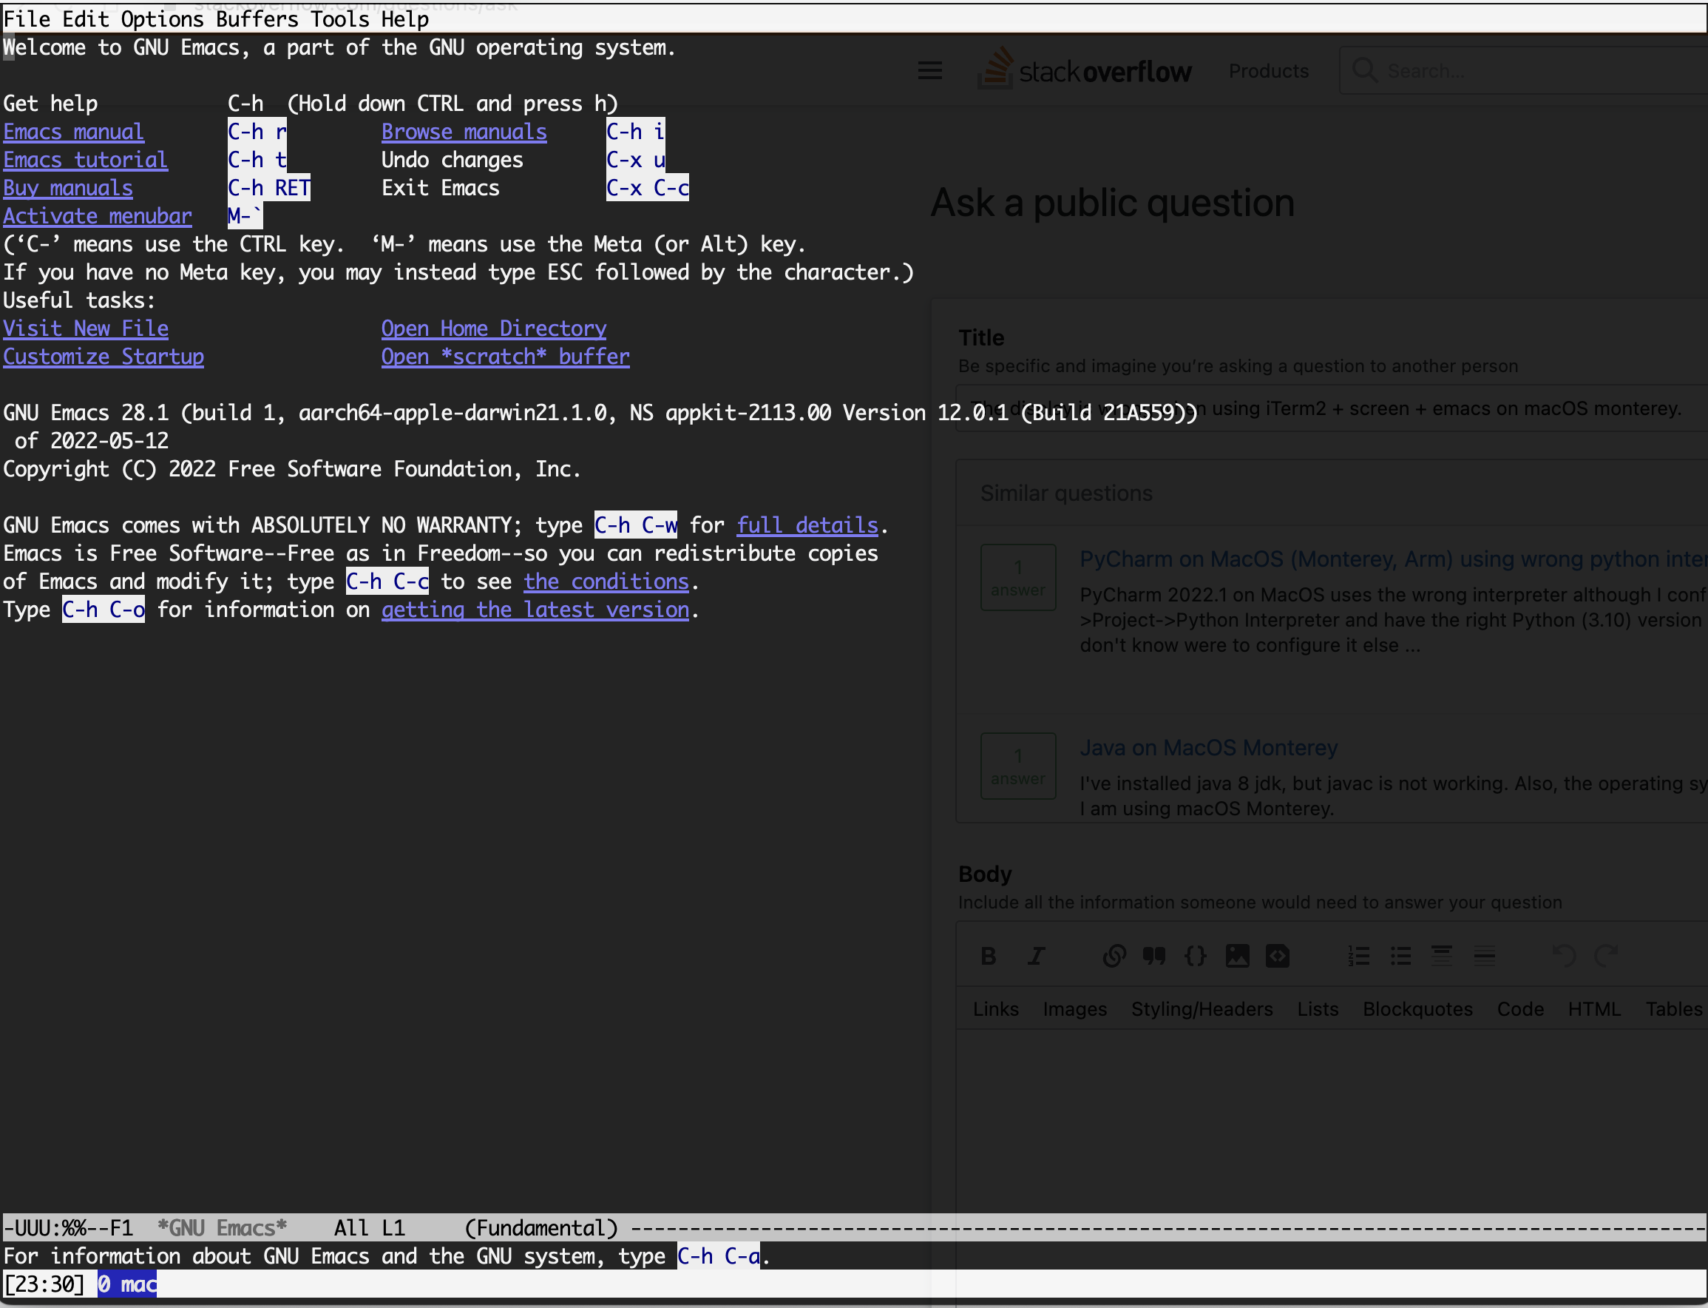Viewport: 1708px width, 1308px height.
Task: Click the C-h C-w key binding
Action: click(x=636, y=525)
